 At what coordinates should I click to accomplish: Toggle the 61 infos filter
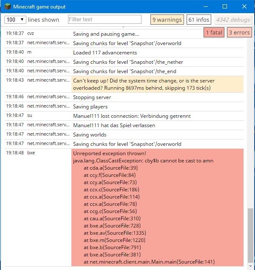click(199, 20)
